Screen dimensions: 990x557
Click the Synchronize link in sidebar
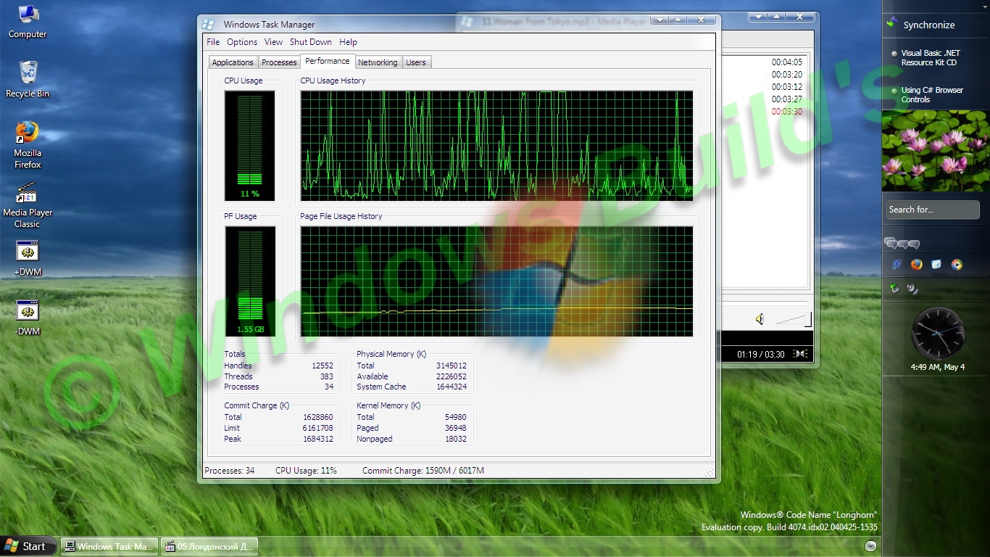click(929, 25)
